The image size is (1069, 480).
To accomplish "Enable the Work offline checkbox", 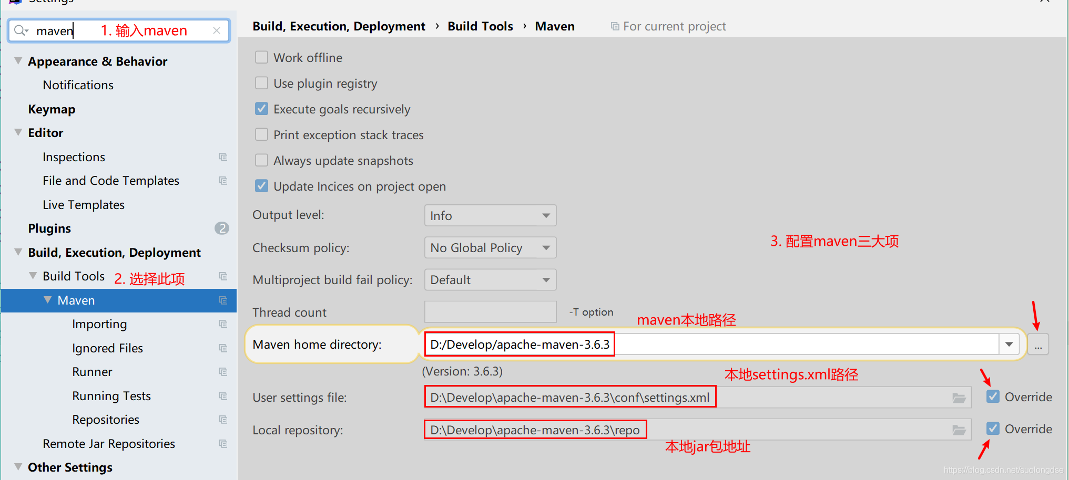I will [x=261, y=57].
